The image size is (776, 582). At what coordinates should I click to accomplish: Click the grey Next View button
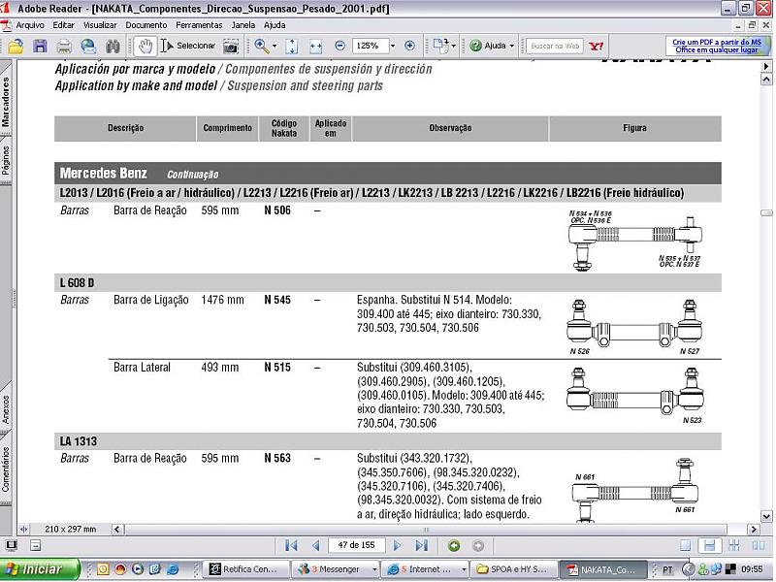478,546
